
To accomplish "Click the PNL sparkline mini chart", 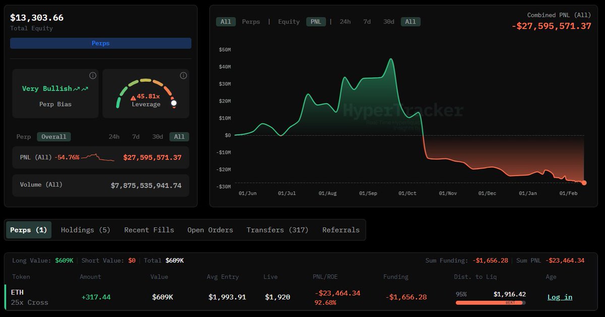I will point(97,157).
